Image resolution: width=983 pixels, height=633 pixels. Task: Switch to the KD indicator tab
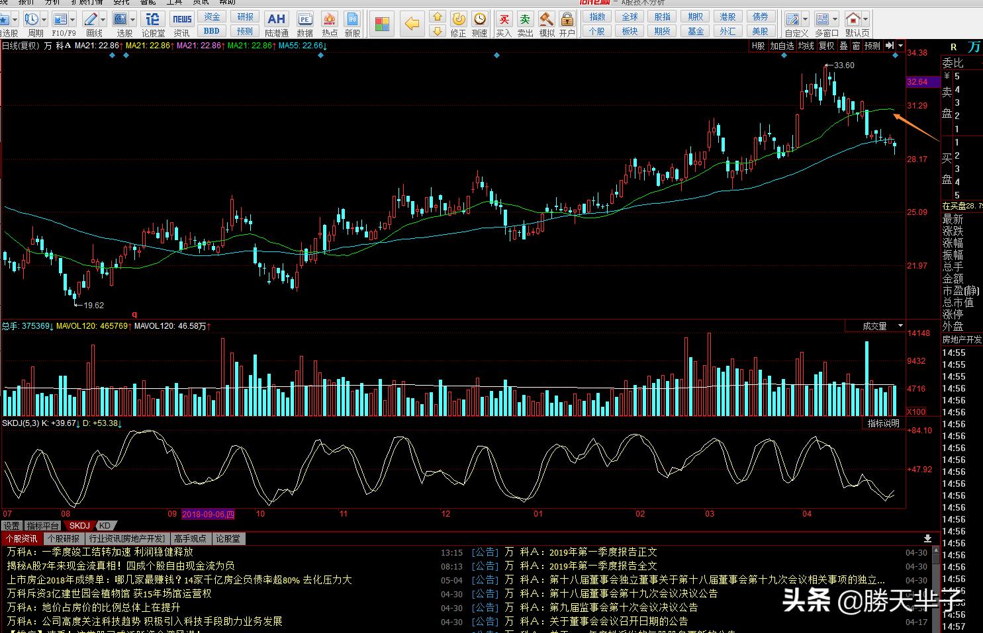click(105, 526)
